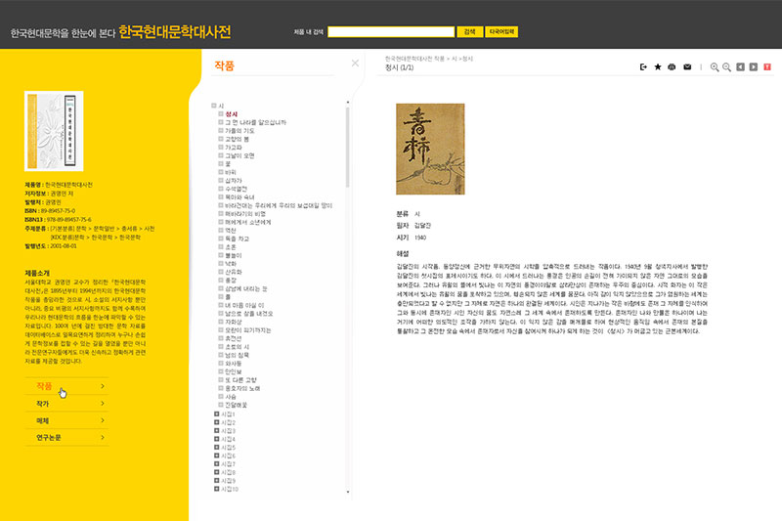Expand the 시집6 node
Screen dimensions: 782x521
(216, 456)
